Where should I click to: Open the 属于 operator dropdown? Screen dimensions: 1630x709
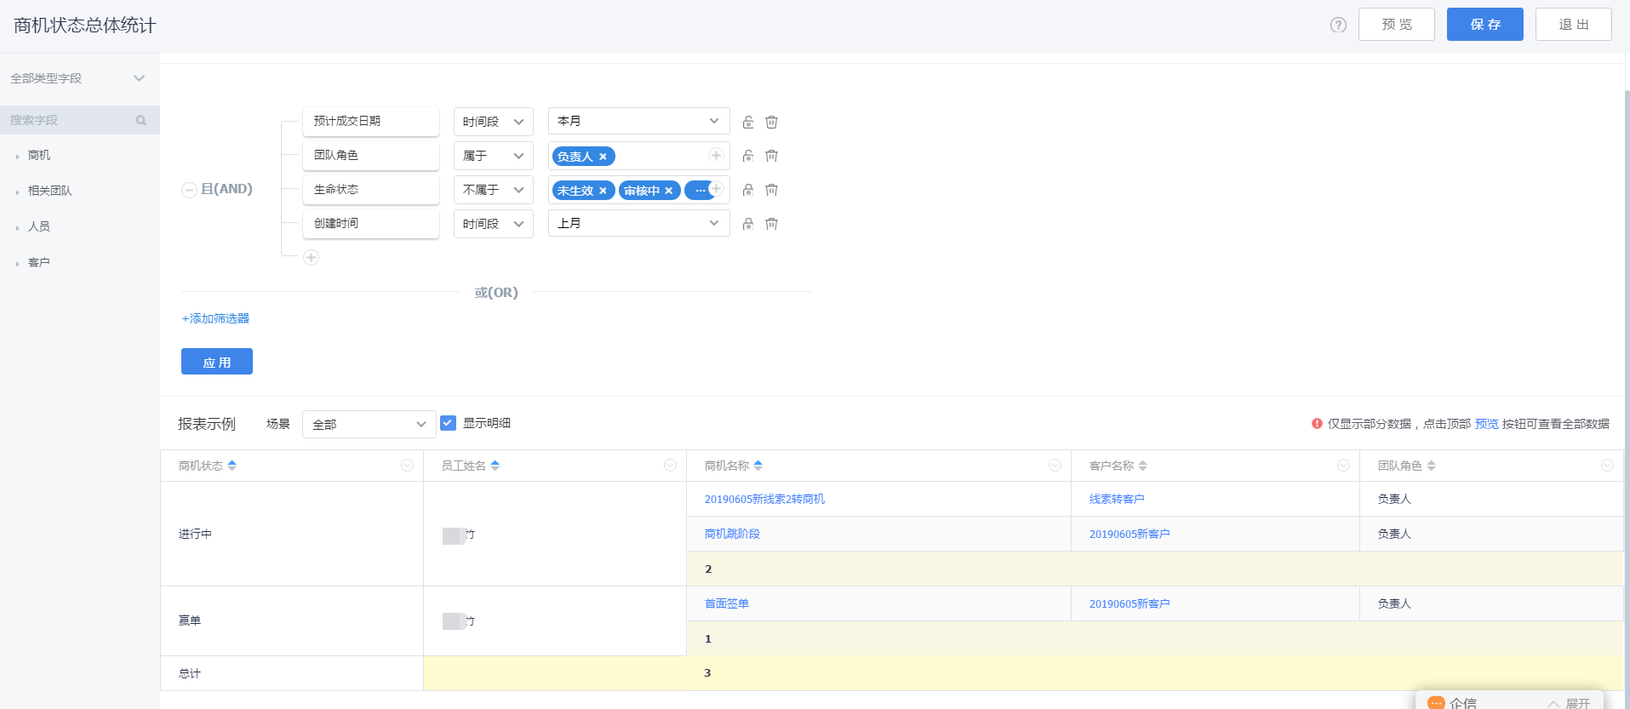(x=494, y=156)
